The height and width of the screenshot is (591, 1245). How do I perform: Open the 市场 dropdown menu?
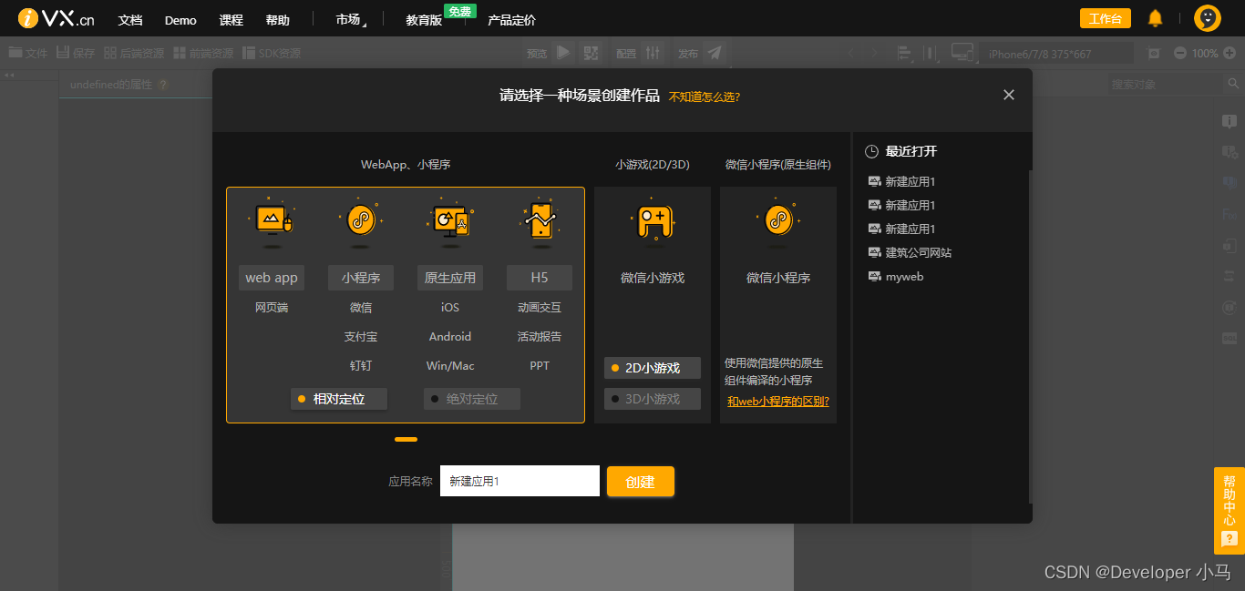click(x=351, y=20)
